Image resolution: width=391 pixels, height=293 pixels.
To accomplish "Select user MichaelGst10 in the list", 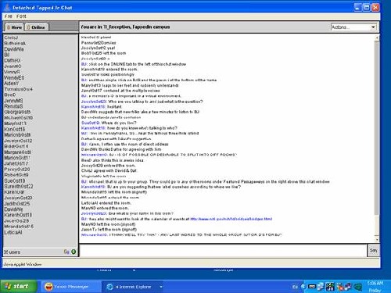I will (18, 118).
